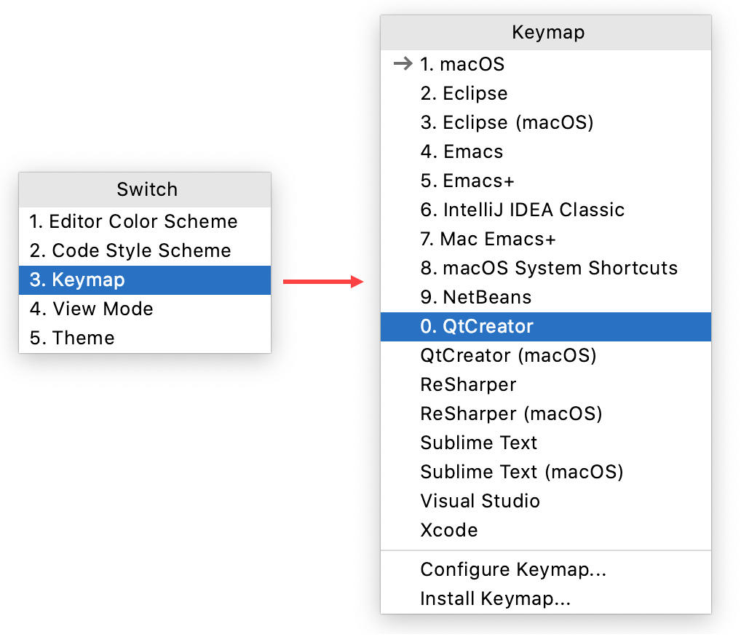Select the ReSharper keymap
Image resolution: width=741 pixels, height=637 pixels.
[468, 384]
